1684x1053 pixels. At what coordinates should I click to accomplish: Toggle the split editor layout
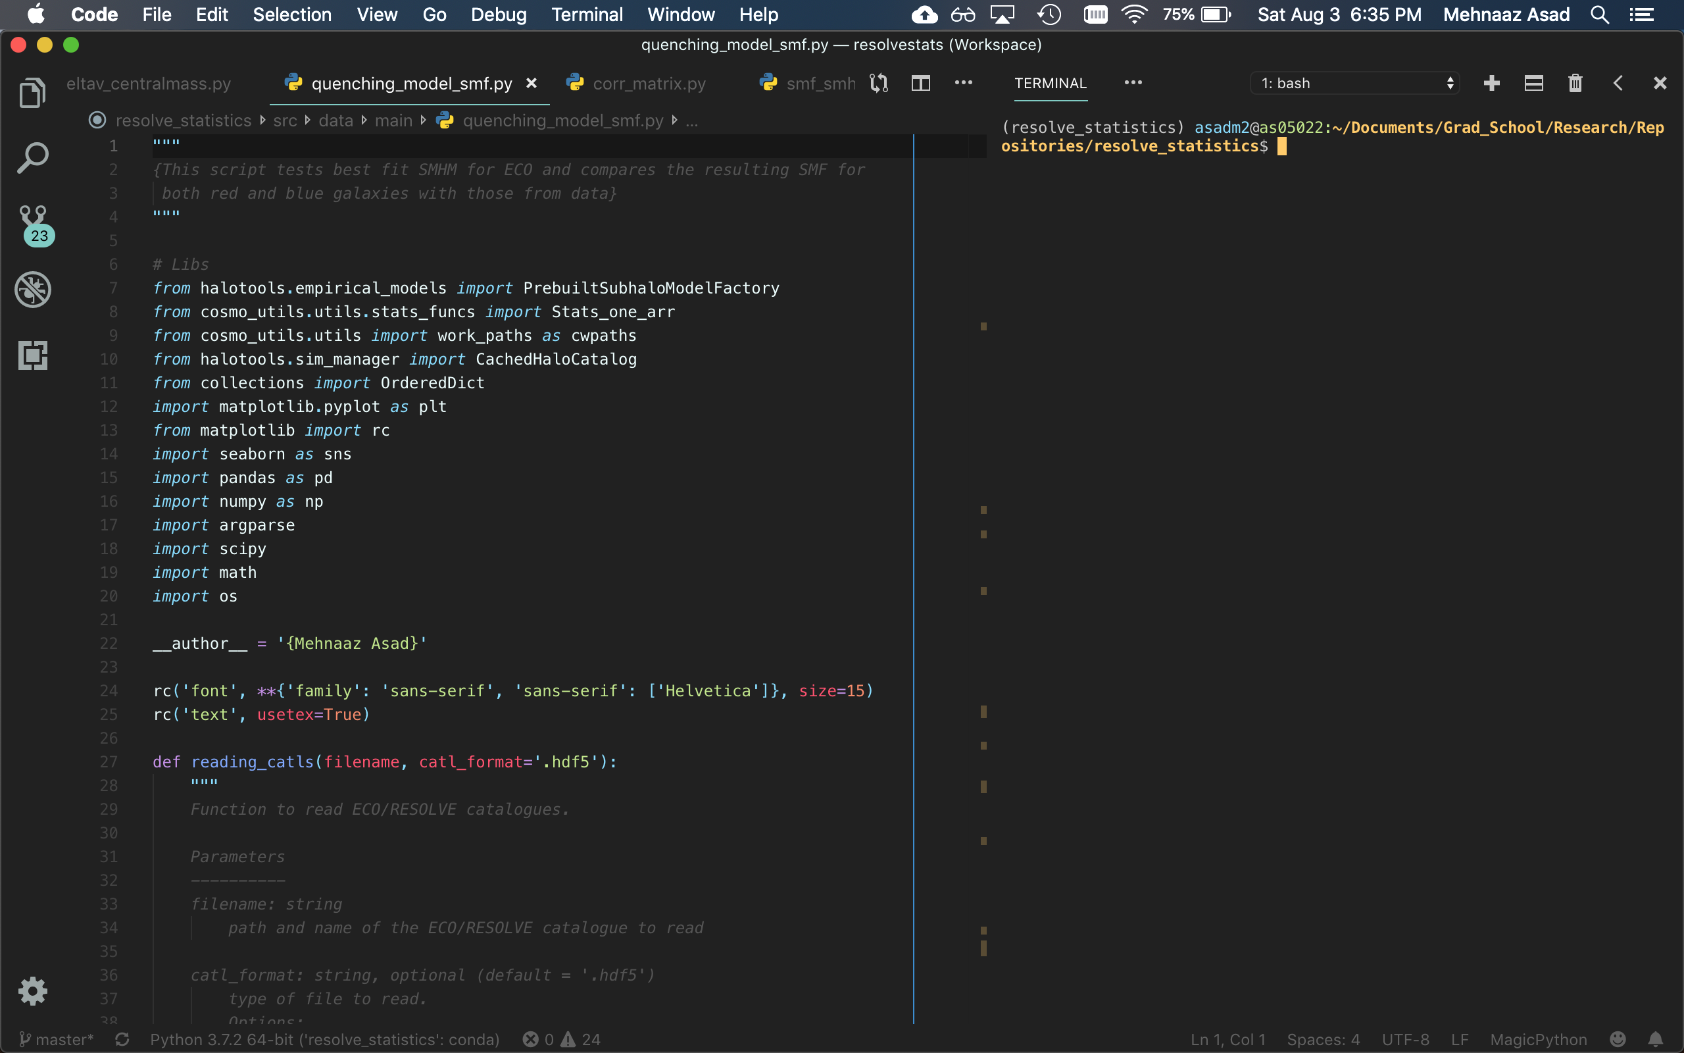[921, 84]
